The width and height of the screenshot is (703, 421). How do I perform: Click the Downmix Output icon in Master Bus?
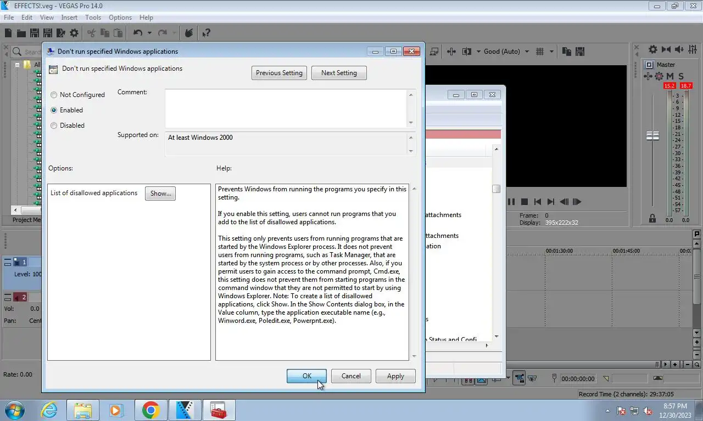(666, 49)
